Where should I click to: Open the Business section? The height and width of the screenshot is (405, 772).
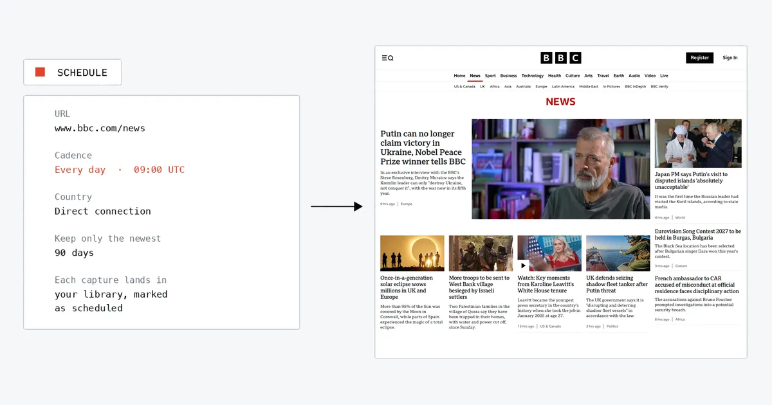click(508, 76)
